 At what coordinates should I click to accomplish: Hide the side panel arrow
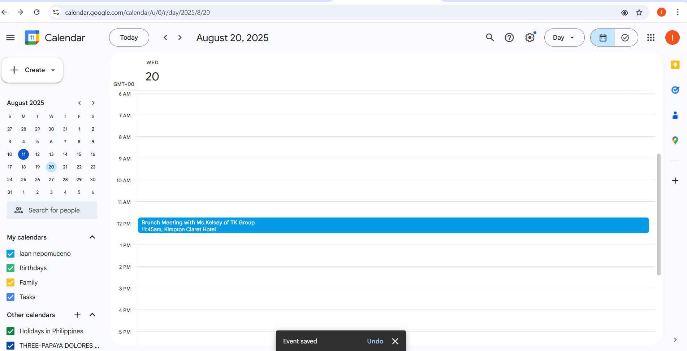[x=675, y=340]
